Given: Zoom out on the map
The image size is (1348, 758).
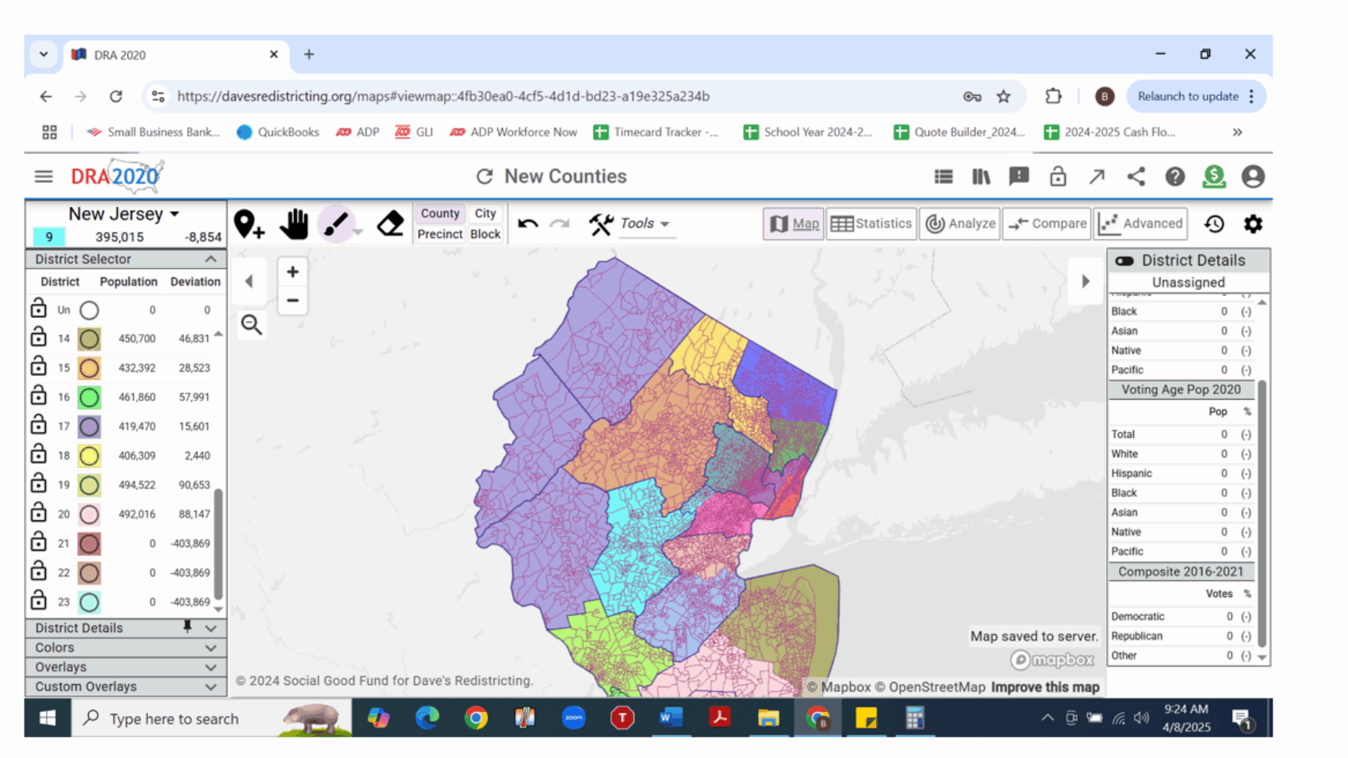Looking at the screenshot, I should [x=293, y=301].
